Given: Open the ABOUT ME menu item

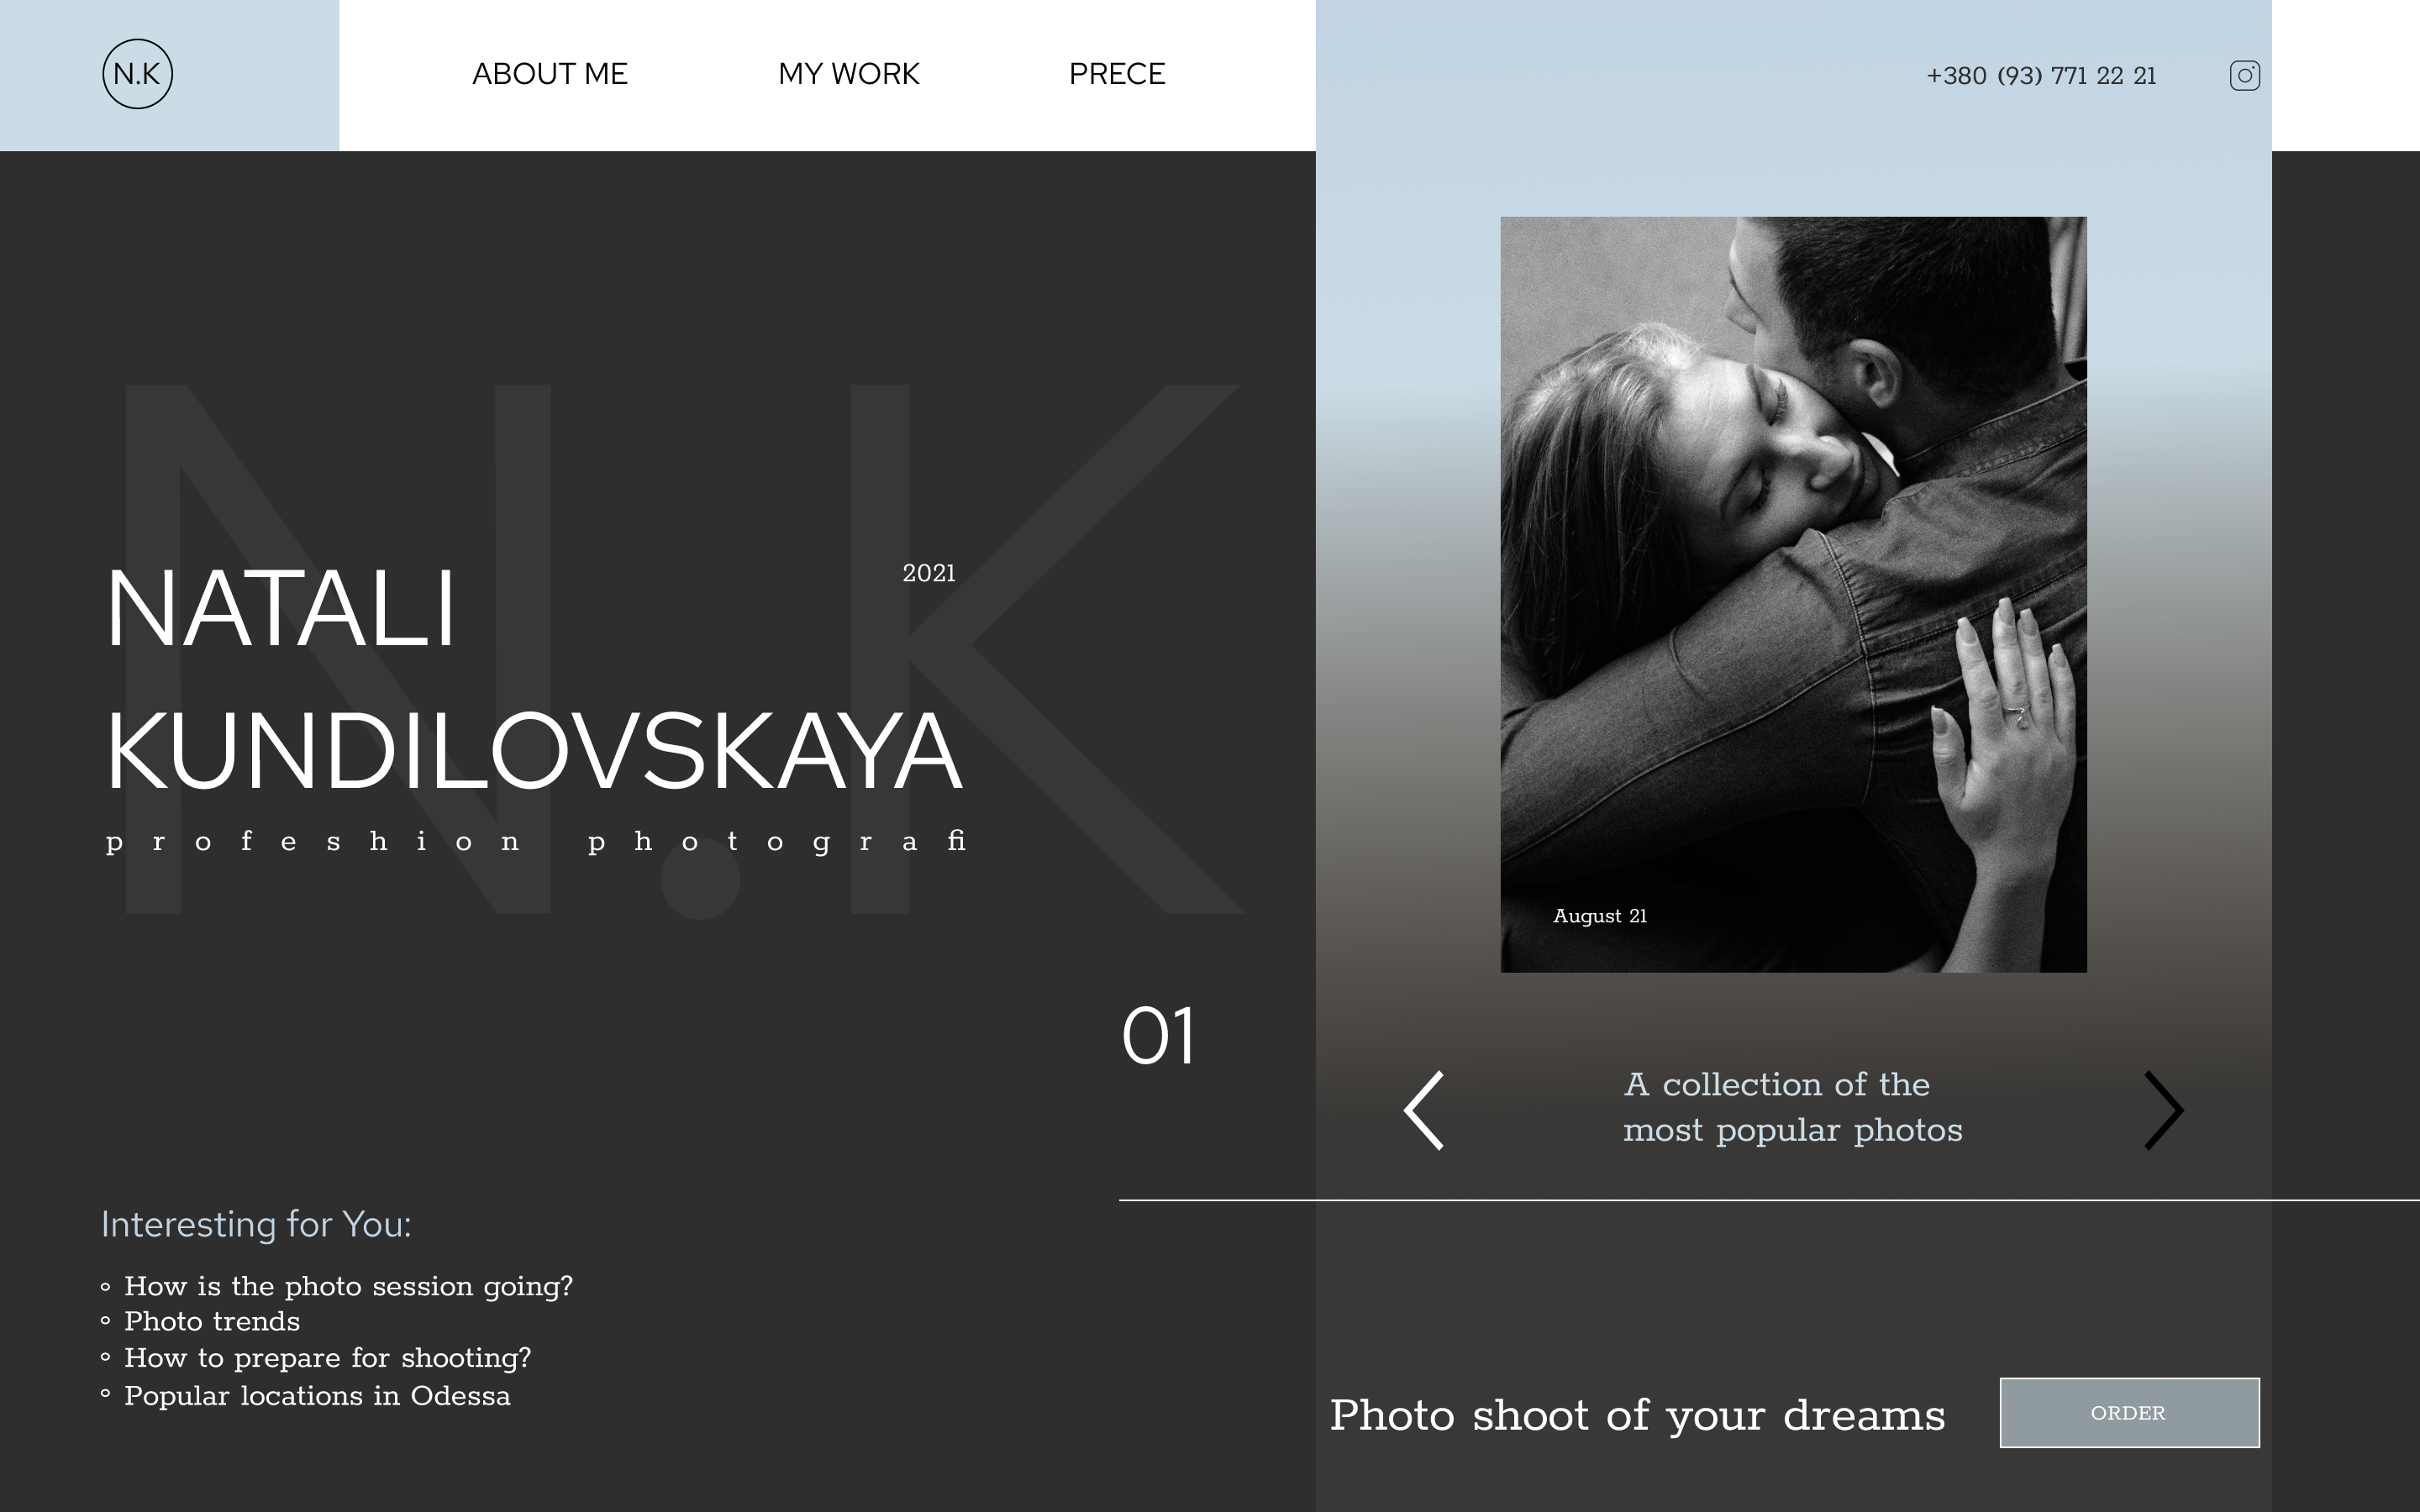Looking at the screenshot, I should pyautogui.click(x=550, y=74).
